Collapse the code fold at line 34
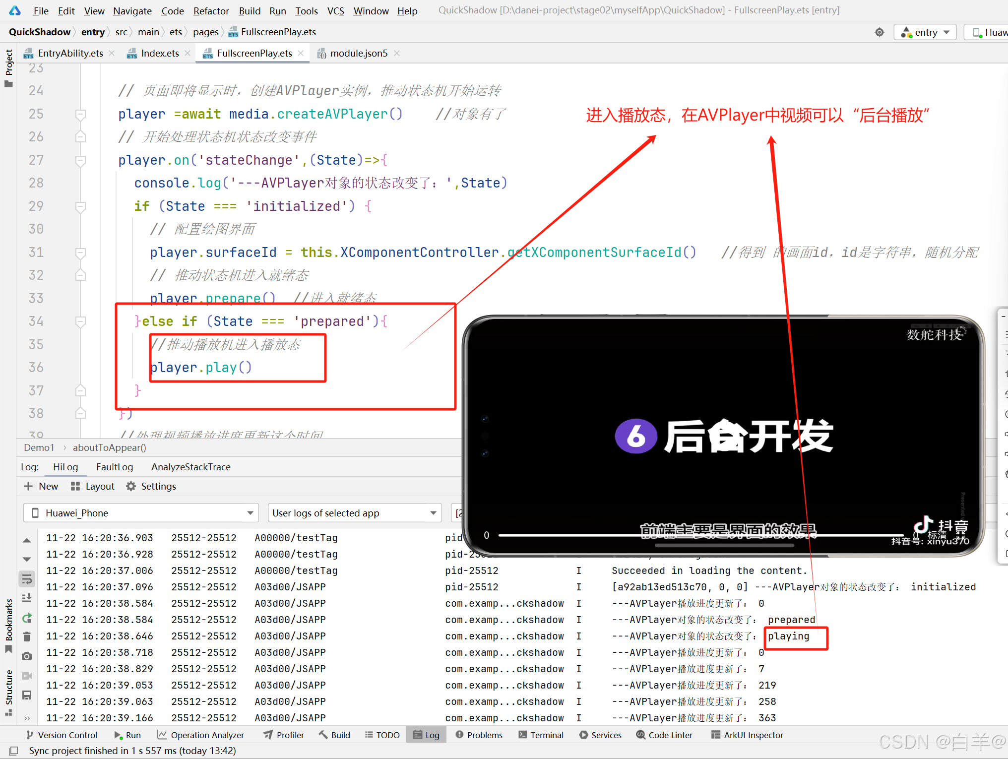 (x=80, y=321)
